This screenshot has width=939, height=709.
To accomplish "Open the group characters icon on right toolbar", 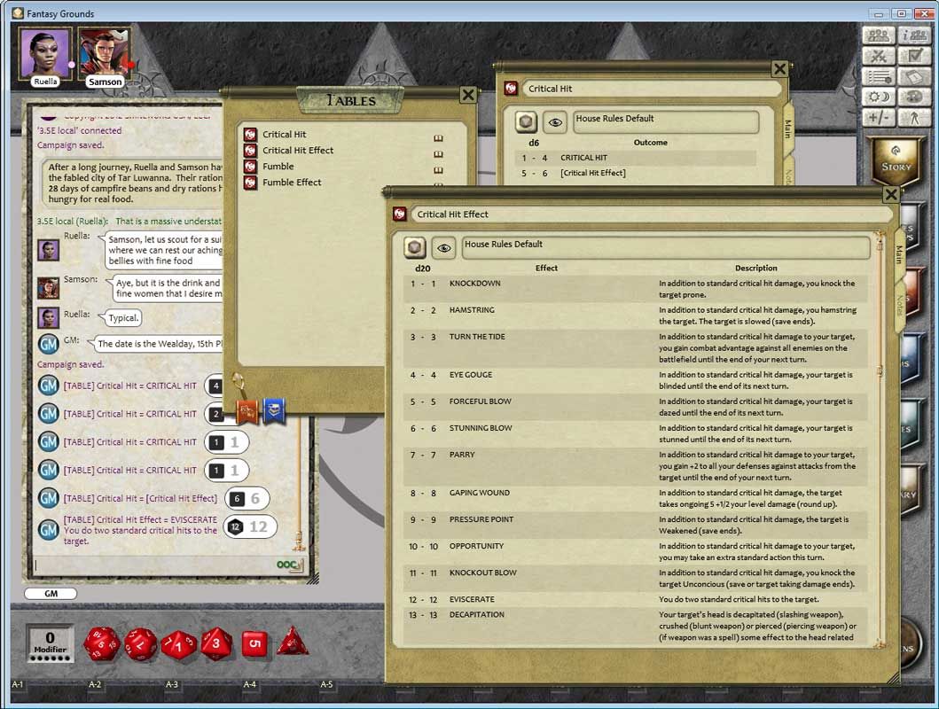I will 878,35.
